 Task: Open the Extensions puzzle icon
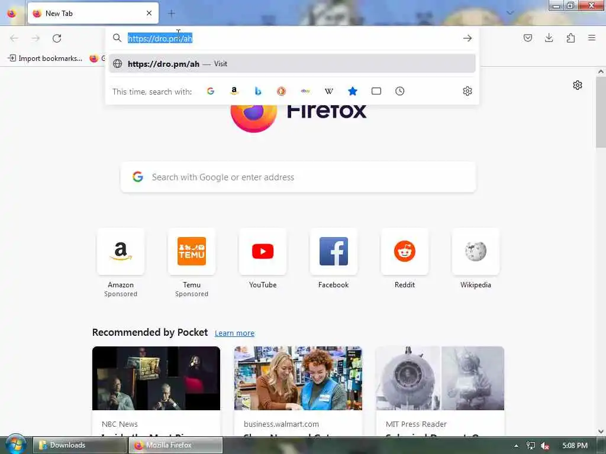click(570, 38)
